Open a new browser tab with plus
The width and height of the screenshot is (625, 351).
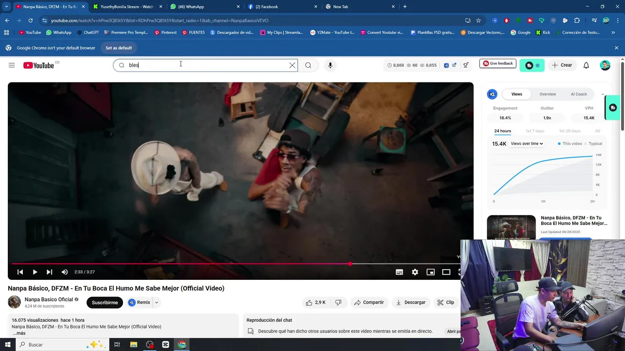point(405,7)
